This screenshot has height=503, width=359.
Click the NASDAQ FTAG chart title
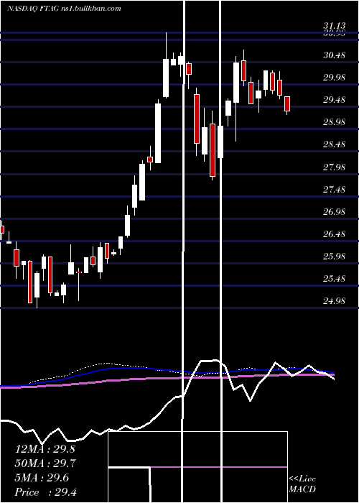click(x=64, y=9)
